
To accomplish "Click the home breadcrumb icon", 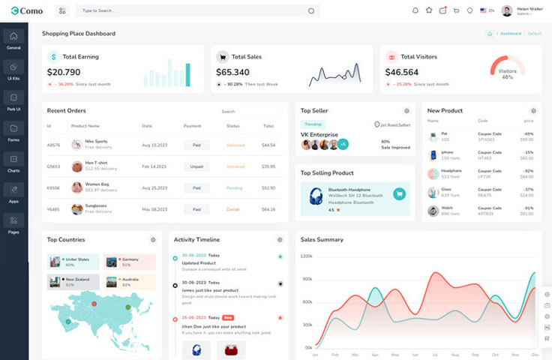I will coord(489,34).
